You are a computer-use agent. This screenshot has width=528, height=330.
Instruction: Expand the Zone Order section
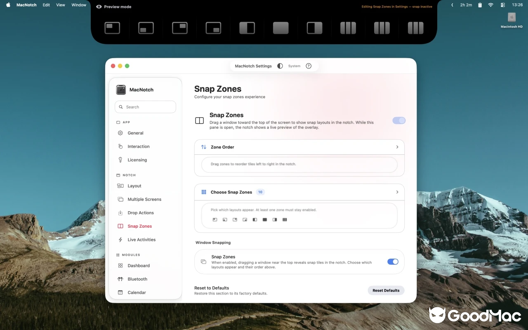click(397, 147)
